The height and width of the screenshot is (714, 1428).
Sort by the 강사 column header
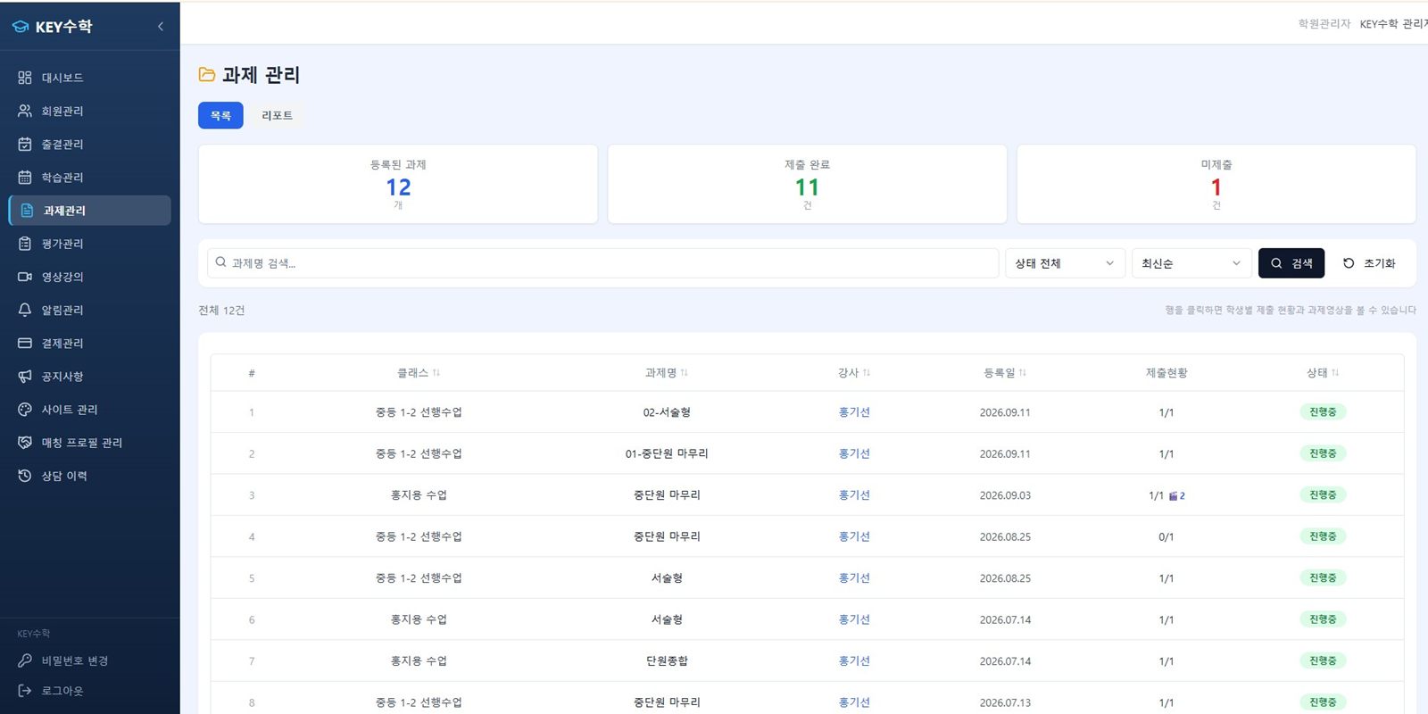[x=854, y=373]
